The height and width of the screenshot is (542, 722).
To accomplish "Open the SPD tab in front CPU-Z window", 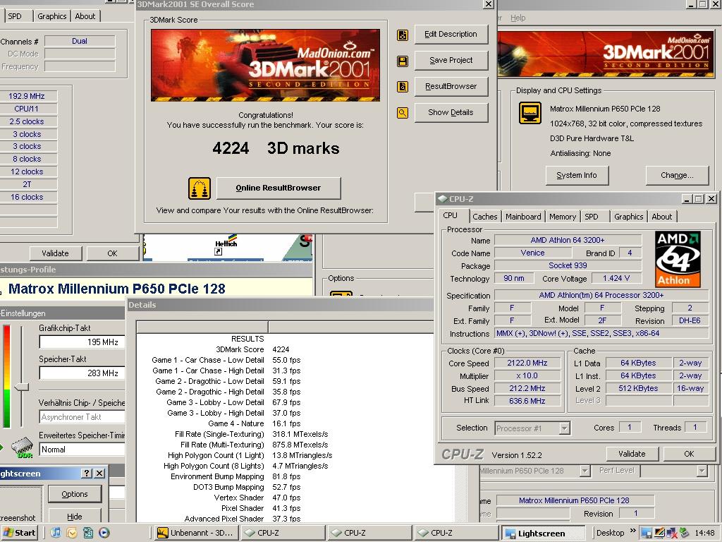I will click(592, 217).
